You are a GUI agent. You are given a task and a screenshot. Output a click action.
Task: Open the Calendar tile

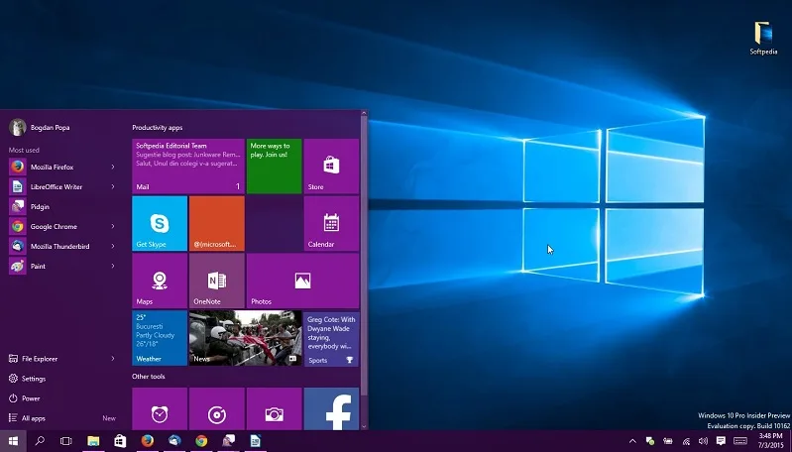click(331, 223)
